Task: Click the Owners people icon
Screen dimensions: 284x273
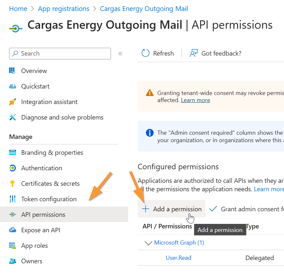Action: pyautogui.click(x=13, y=261)
